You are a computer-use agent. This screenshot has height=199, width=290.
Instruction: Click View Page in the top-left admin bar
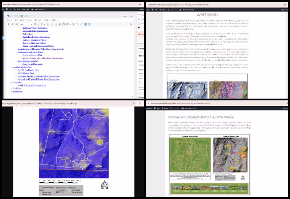(x=25, y=9)
